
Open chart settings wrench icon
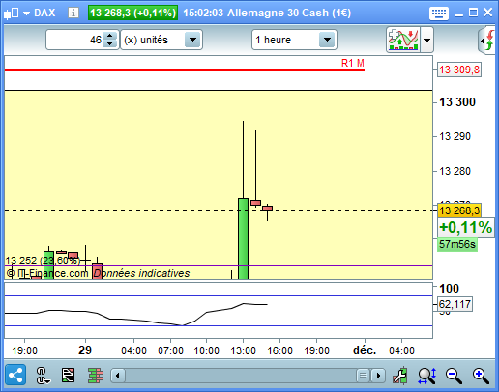400,376
